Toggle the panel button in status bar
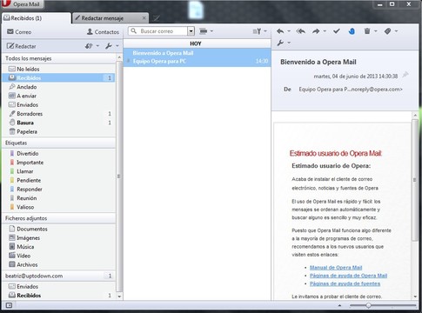 pyautogui.click(x=9, y=305)
